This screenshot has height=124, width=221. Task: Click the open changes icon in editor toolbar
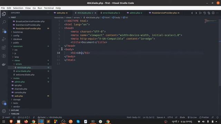(x=209, y=13)
